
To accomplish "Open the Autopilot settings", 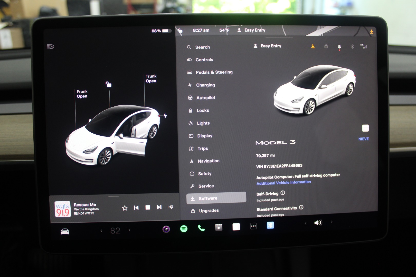I will 202,98.
